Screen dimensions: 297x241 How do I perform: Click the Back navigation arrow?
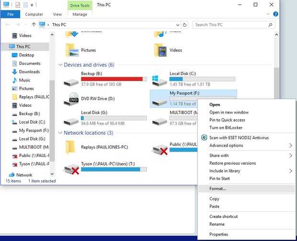[8, 24]
